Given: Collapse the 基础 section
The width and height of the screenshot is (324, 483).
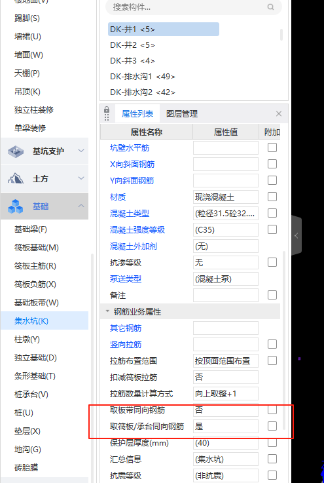Looking at the screenshot, I should [81, 206].
